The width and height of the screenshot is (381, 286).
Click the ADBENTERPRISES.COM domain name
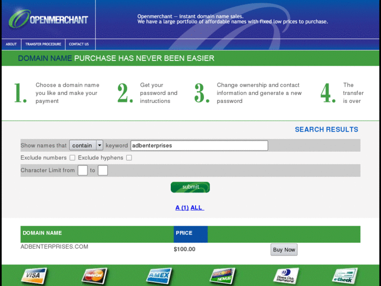pyautogui.click(x=55, y=247)
